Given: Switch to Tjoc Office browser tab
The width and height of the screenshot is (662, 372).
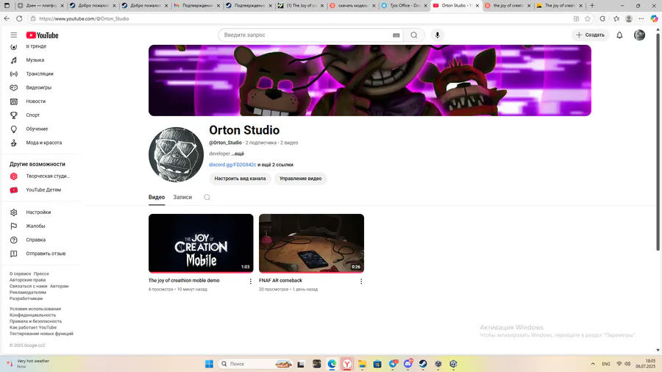Looking at the screenshot, I should (405, 5).
